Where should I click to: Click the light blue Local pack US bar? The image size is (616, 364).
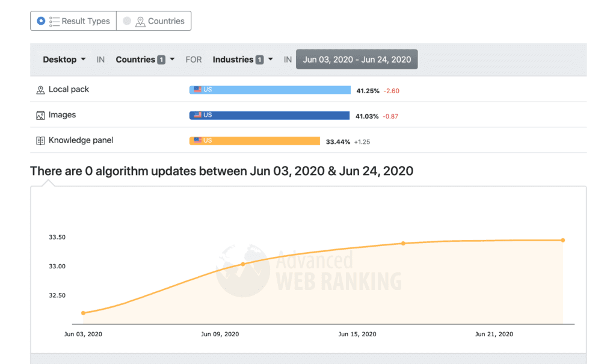(270, 90)
